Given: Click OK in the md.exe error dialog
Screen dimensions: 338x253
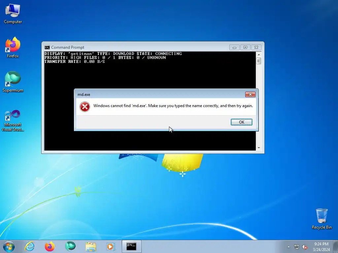Looking at the screenshot, I should [x=241, y=122].
